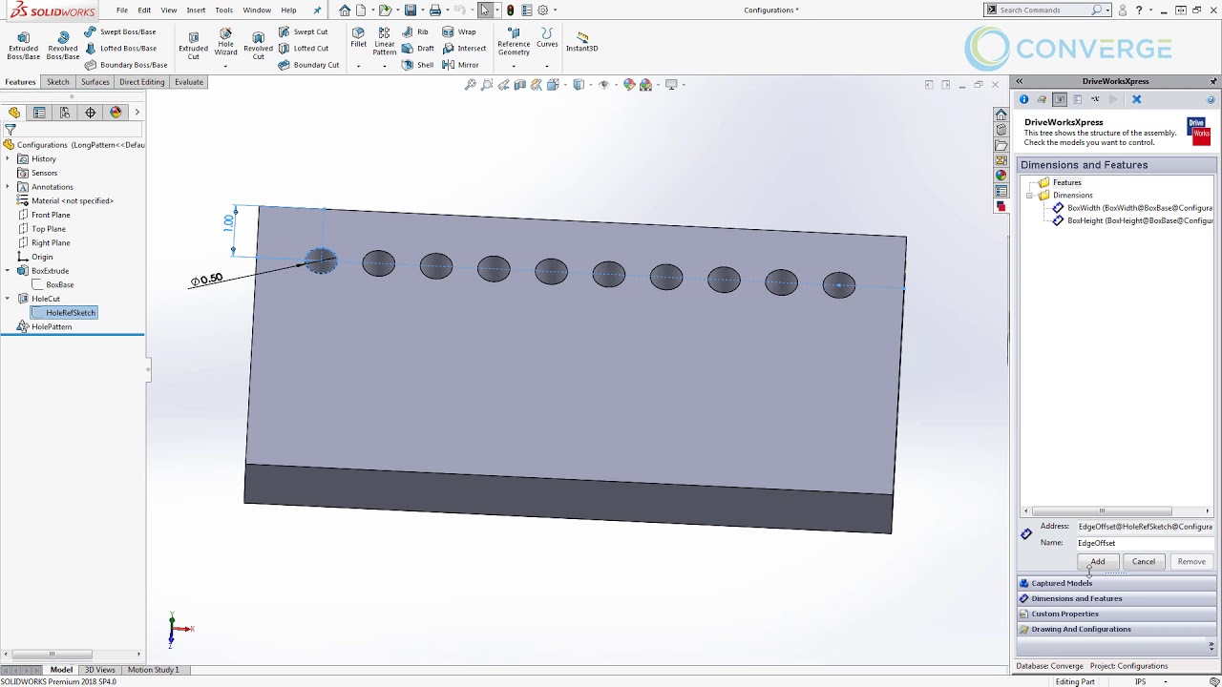Open the Linear Pattern dropdown arrow
1222x687 pixels.
[385, 66]
